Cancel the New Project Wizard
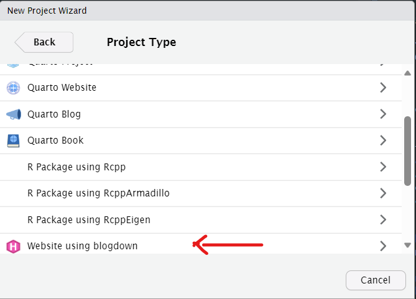Viewport: 416px width, 299px height. pos(376,280)
